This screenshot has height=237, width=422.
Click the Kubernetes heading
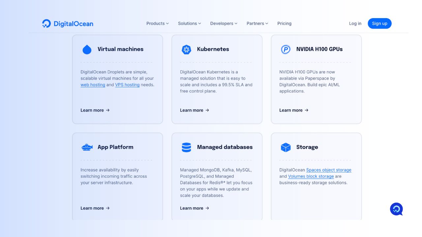pyautogui.click(x=213, y=49)
